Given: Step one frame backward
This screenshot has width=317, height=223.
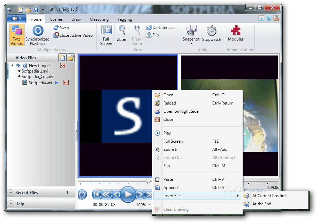Looking at the screenshot, I should 115,194.
